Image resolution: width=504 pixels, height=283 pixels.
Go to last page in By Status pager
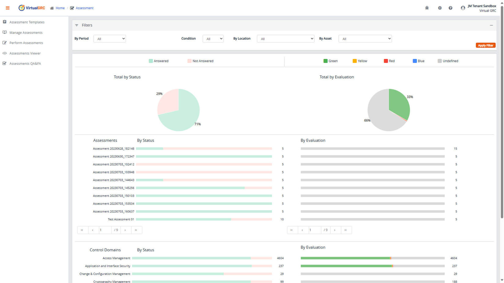tap(136, 230)
